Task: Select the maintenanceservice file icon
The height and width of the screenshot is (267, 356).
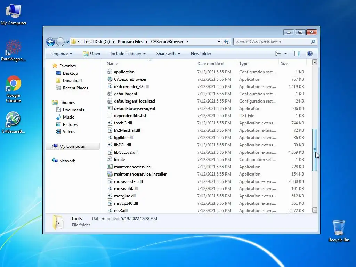Action: (110, 167)
